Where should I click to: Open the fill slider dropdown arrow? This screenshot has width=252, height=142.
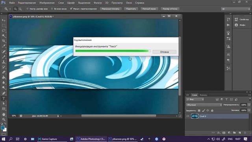tap(249, 110)
